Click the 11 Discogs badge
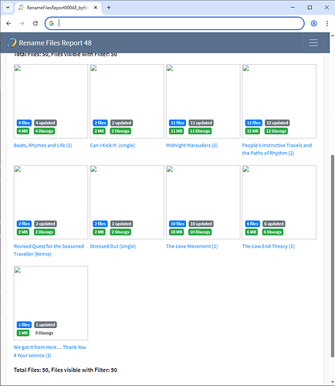This screenshot has height=386, width=335. pyautogui.click(x=200, y=131)
